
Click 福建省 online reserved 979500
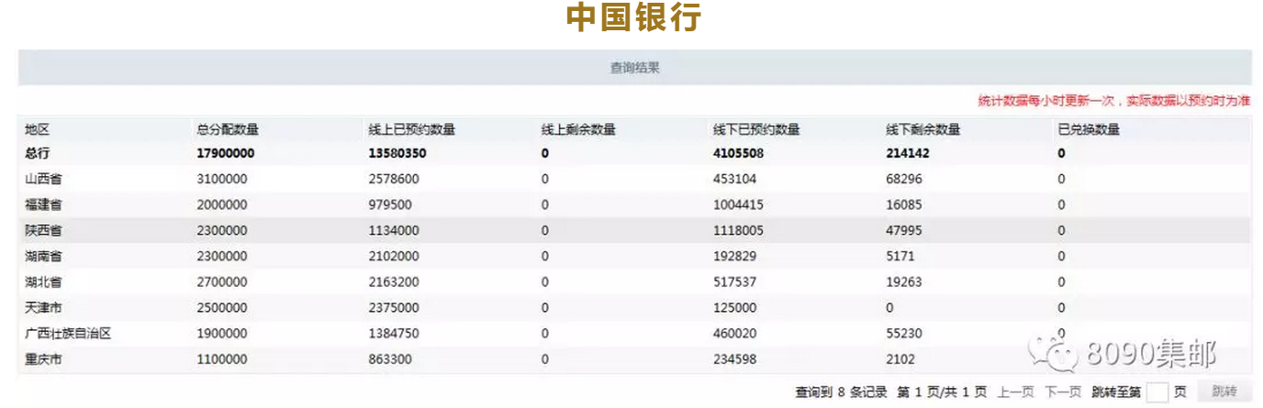coord(390,204)
